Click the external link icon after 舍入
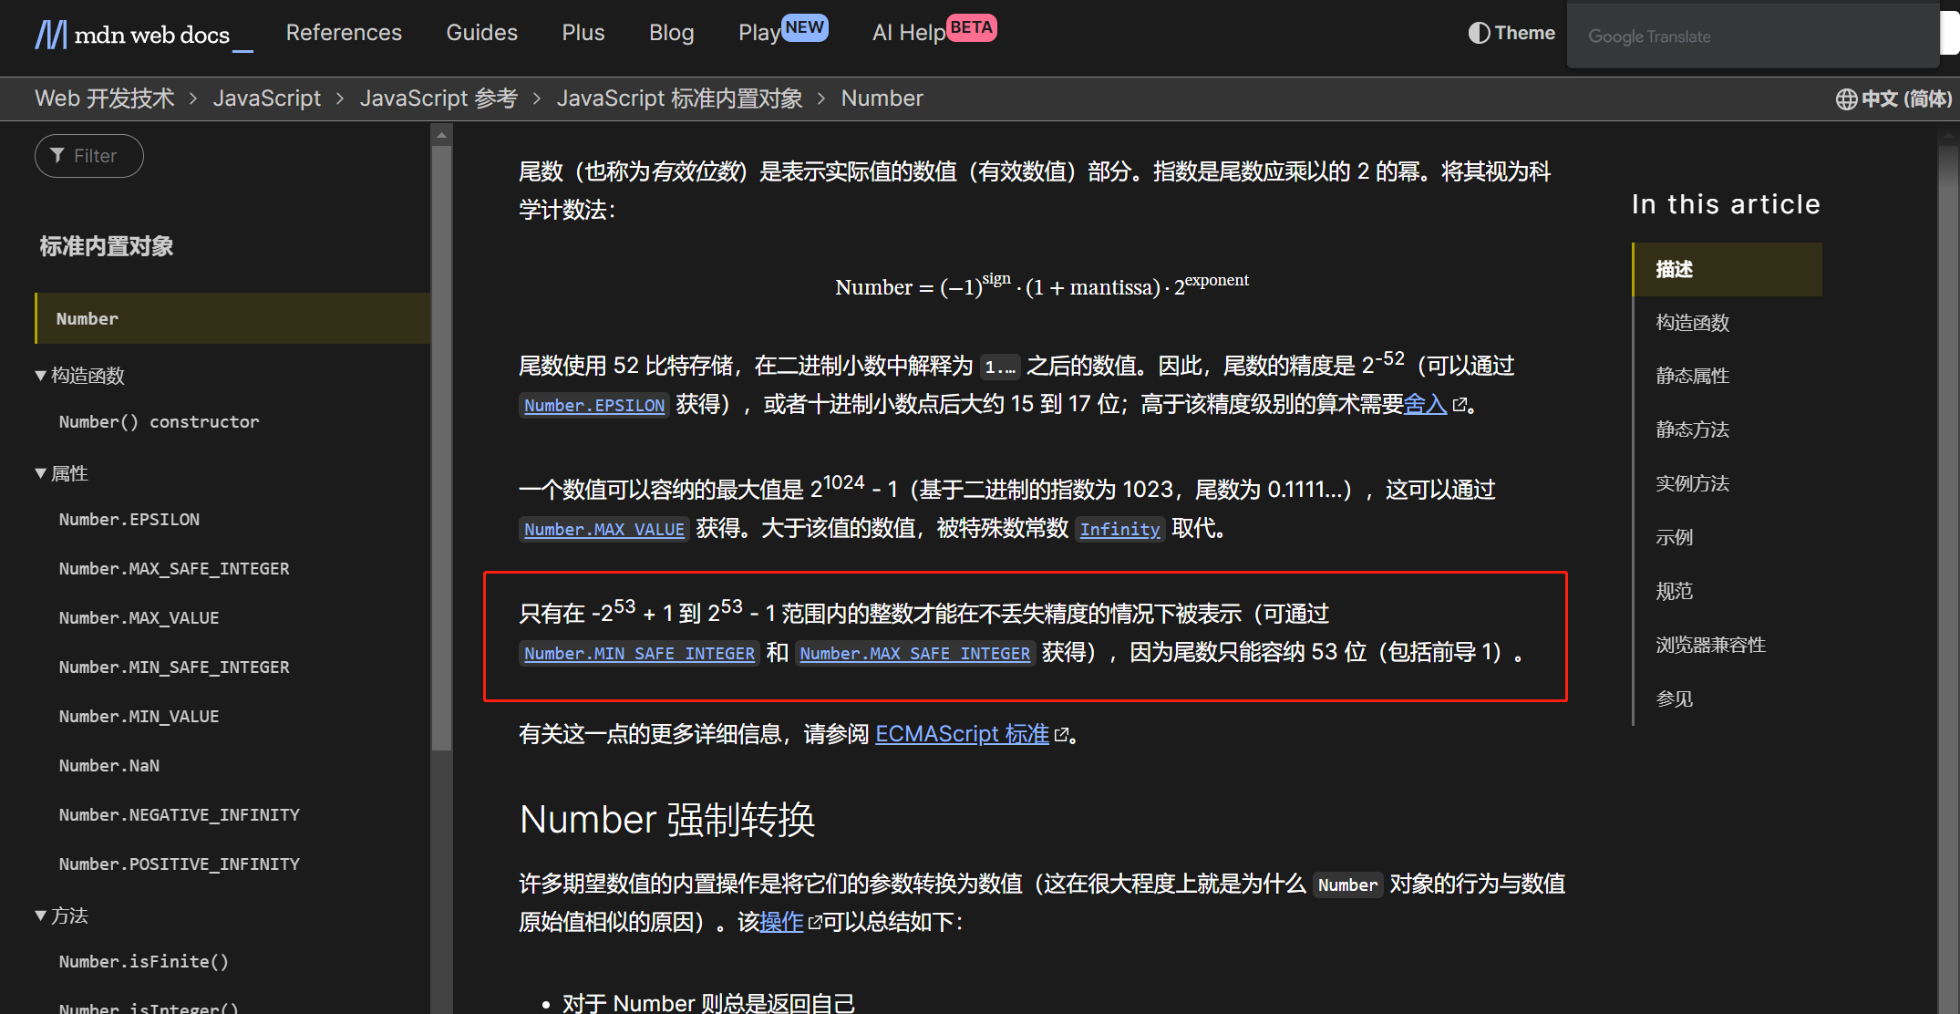This screenshot has height=1014, width=1960. click(x=1460, y=405)
